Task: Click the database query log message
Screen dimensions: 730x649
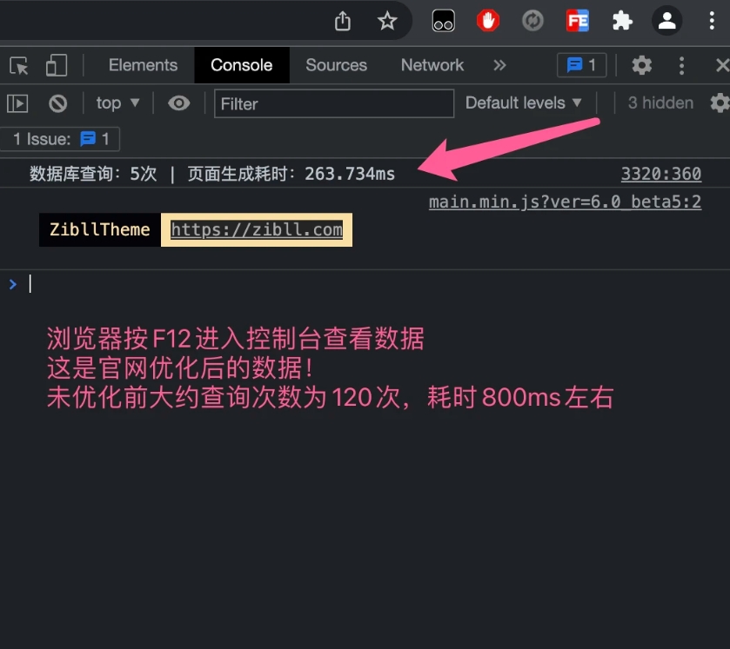Action: [x=211, y=174]
